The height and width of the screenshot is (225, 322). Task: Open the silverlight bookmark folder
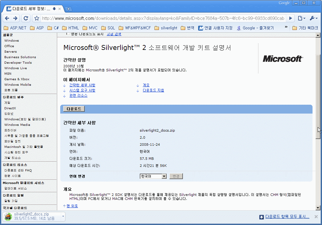(166, 28)
